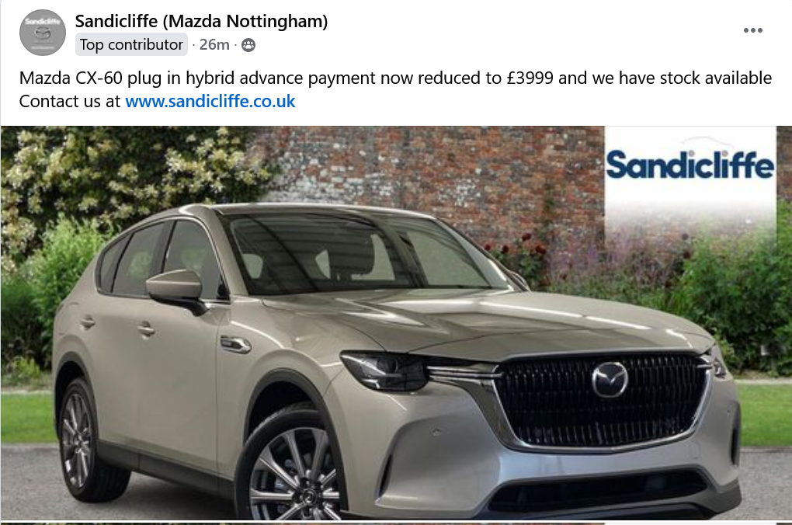The image size is (792, 525).
Task: Click the post text mentioning £3999
Action: [395, 78]
